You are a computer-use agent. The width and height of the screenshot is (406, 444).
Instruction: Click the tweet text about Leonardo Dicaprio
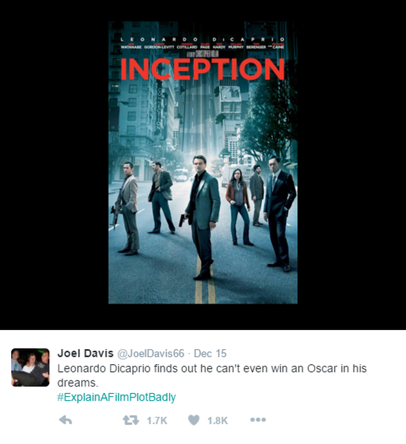coord(212,375)
